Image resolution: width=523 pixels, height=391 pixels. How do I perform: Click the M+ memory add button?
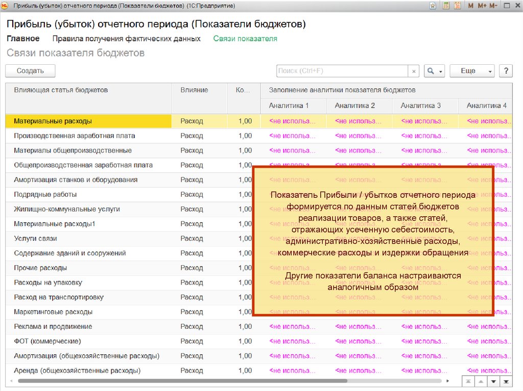(482, 6)
